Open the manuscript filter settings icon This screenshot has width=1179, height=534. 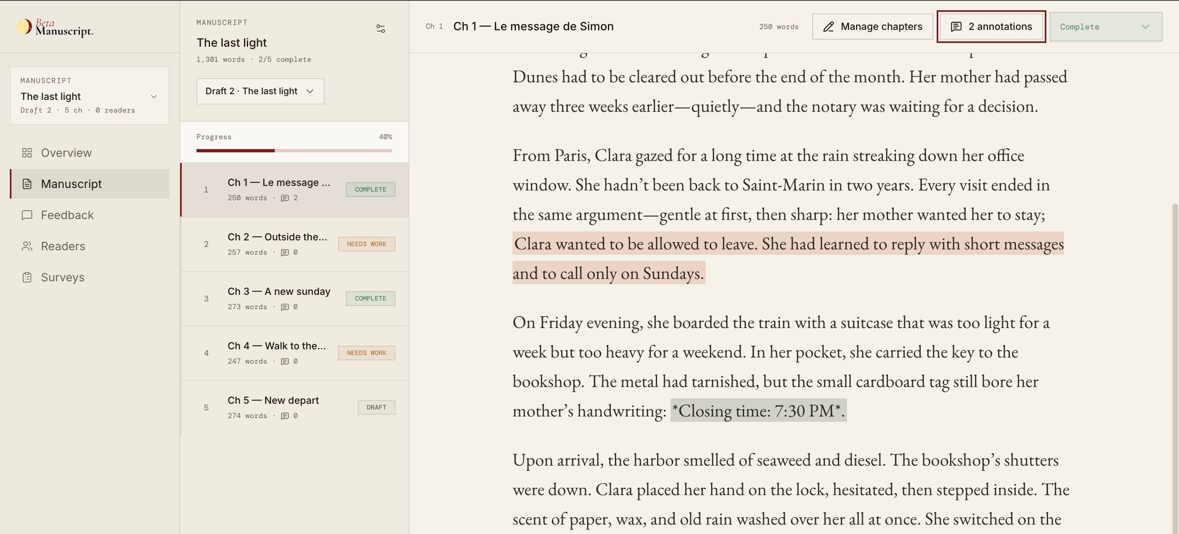tap(380, 29)
